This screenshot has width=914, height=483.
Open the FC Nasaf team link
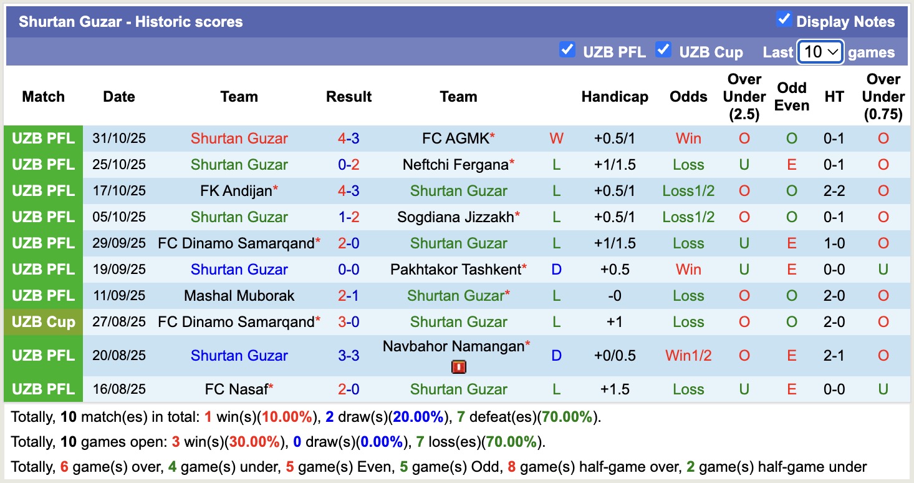236,389
